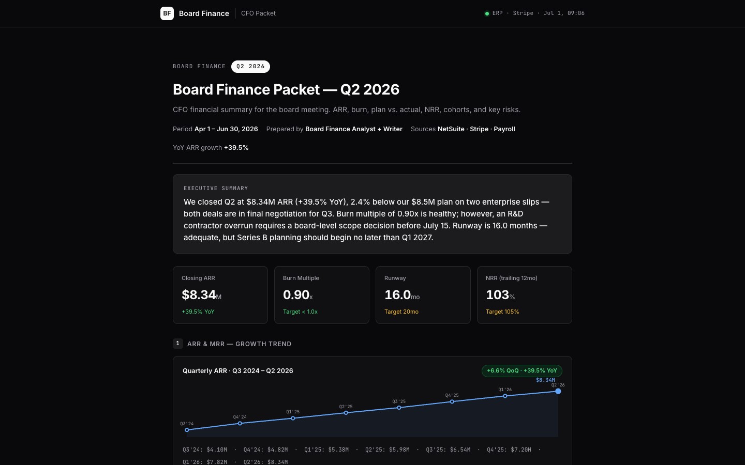Select the NRR trailing 12mo card
This screenshot has width=745, height=465.
(x=525, y=295)
